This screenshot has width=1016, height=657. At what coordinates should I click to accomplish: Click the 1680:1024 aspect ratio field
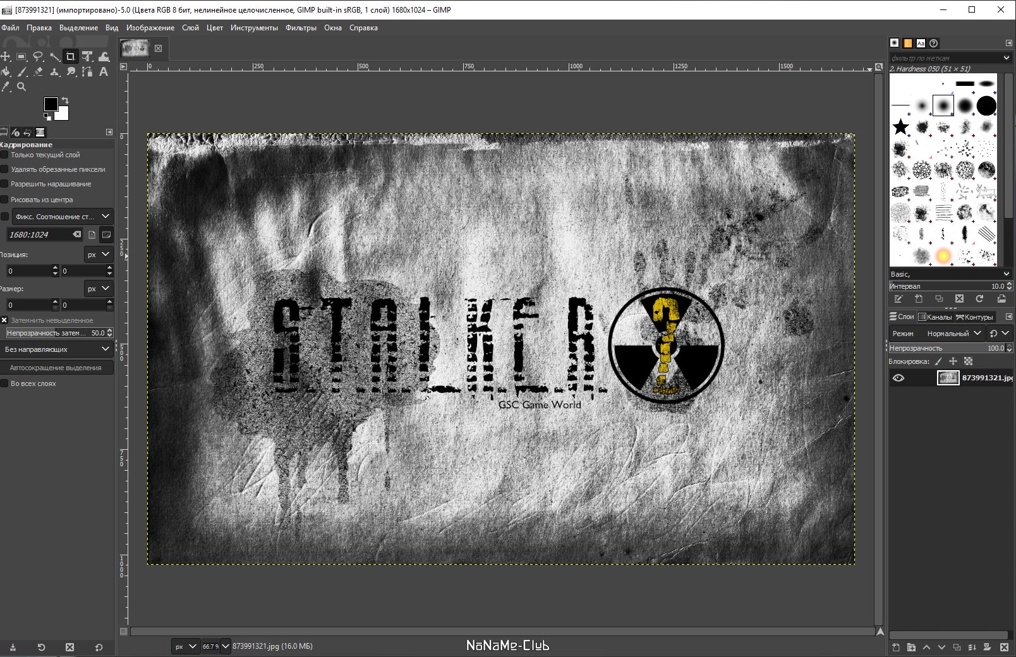pos(39,234)
